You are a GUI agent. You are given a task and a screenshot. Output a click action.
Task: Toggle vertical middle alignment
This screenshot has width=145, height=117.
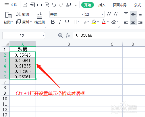click(133, 14)
